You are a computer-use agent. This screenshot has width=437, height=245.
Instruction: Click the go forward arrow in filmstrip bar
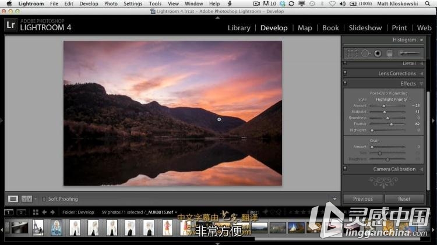tap(52, 212)
